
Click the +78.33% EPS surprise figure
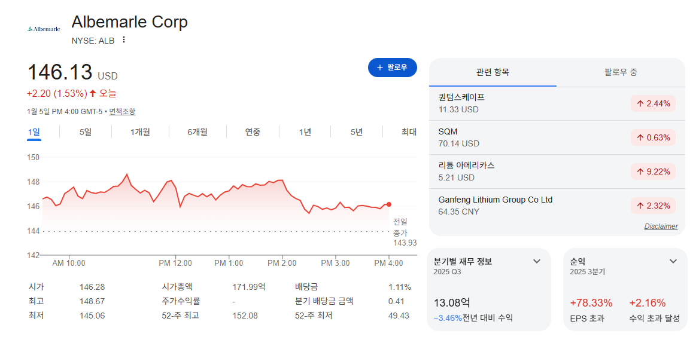pyautogui.click(x=591, y=303)
